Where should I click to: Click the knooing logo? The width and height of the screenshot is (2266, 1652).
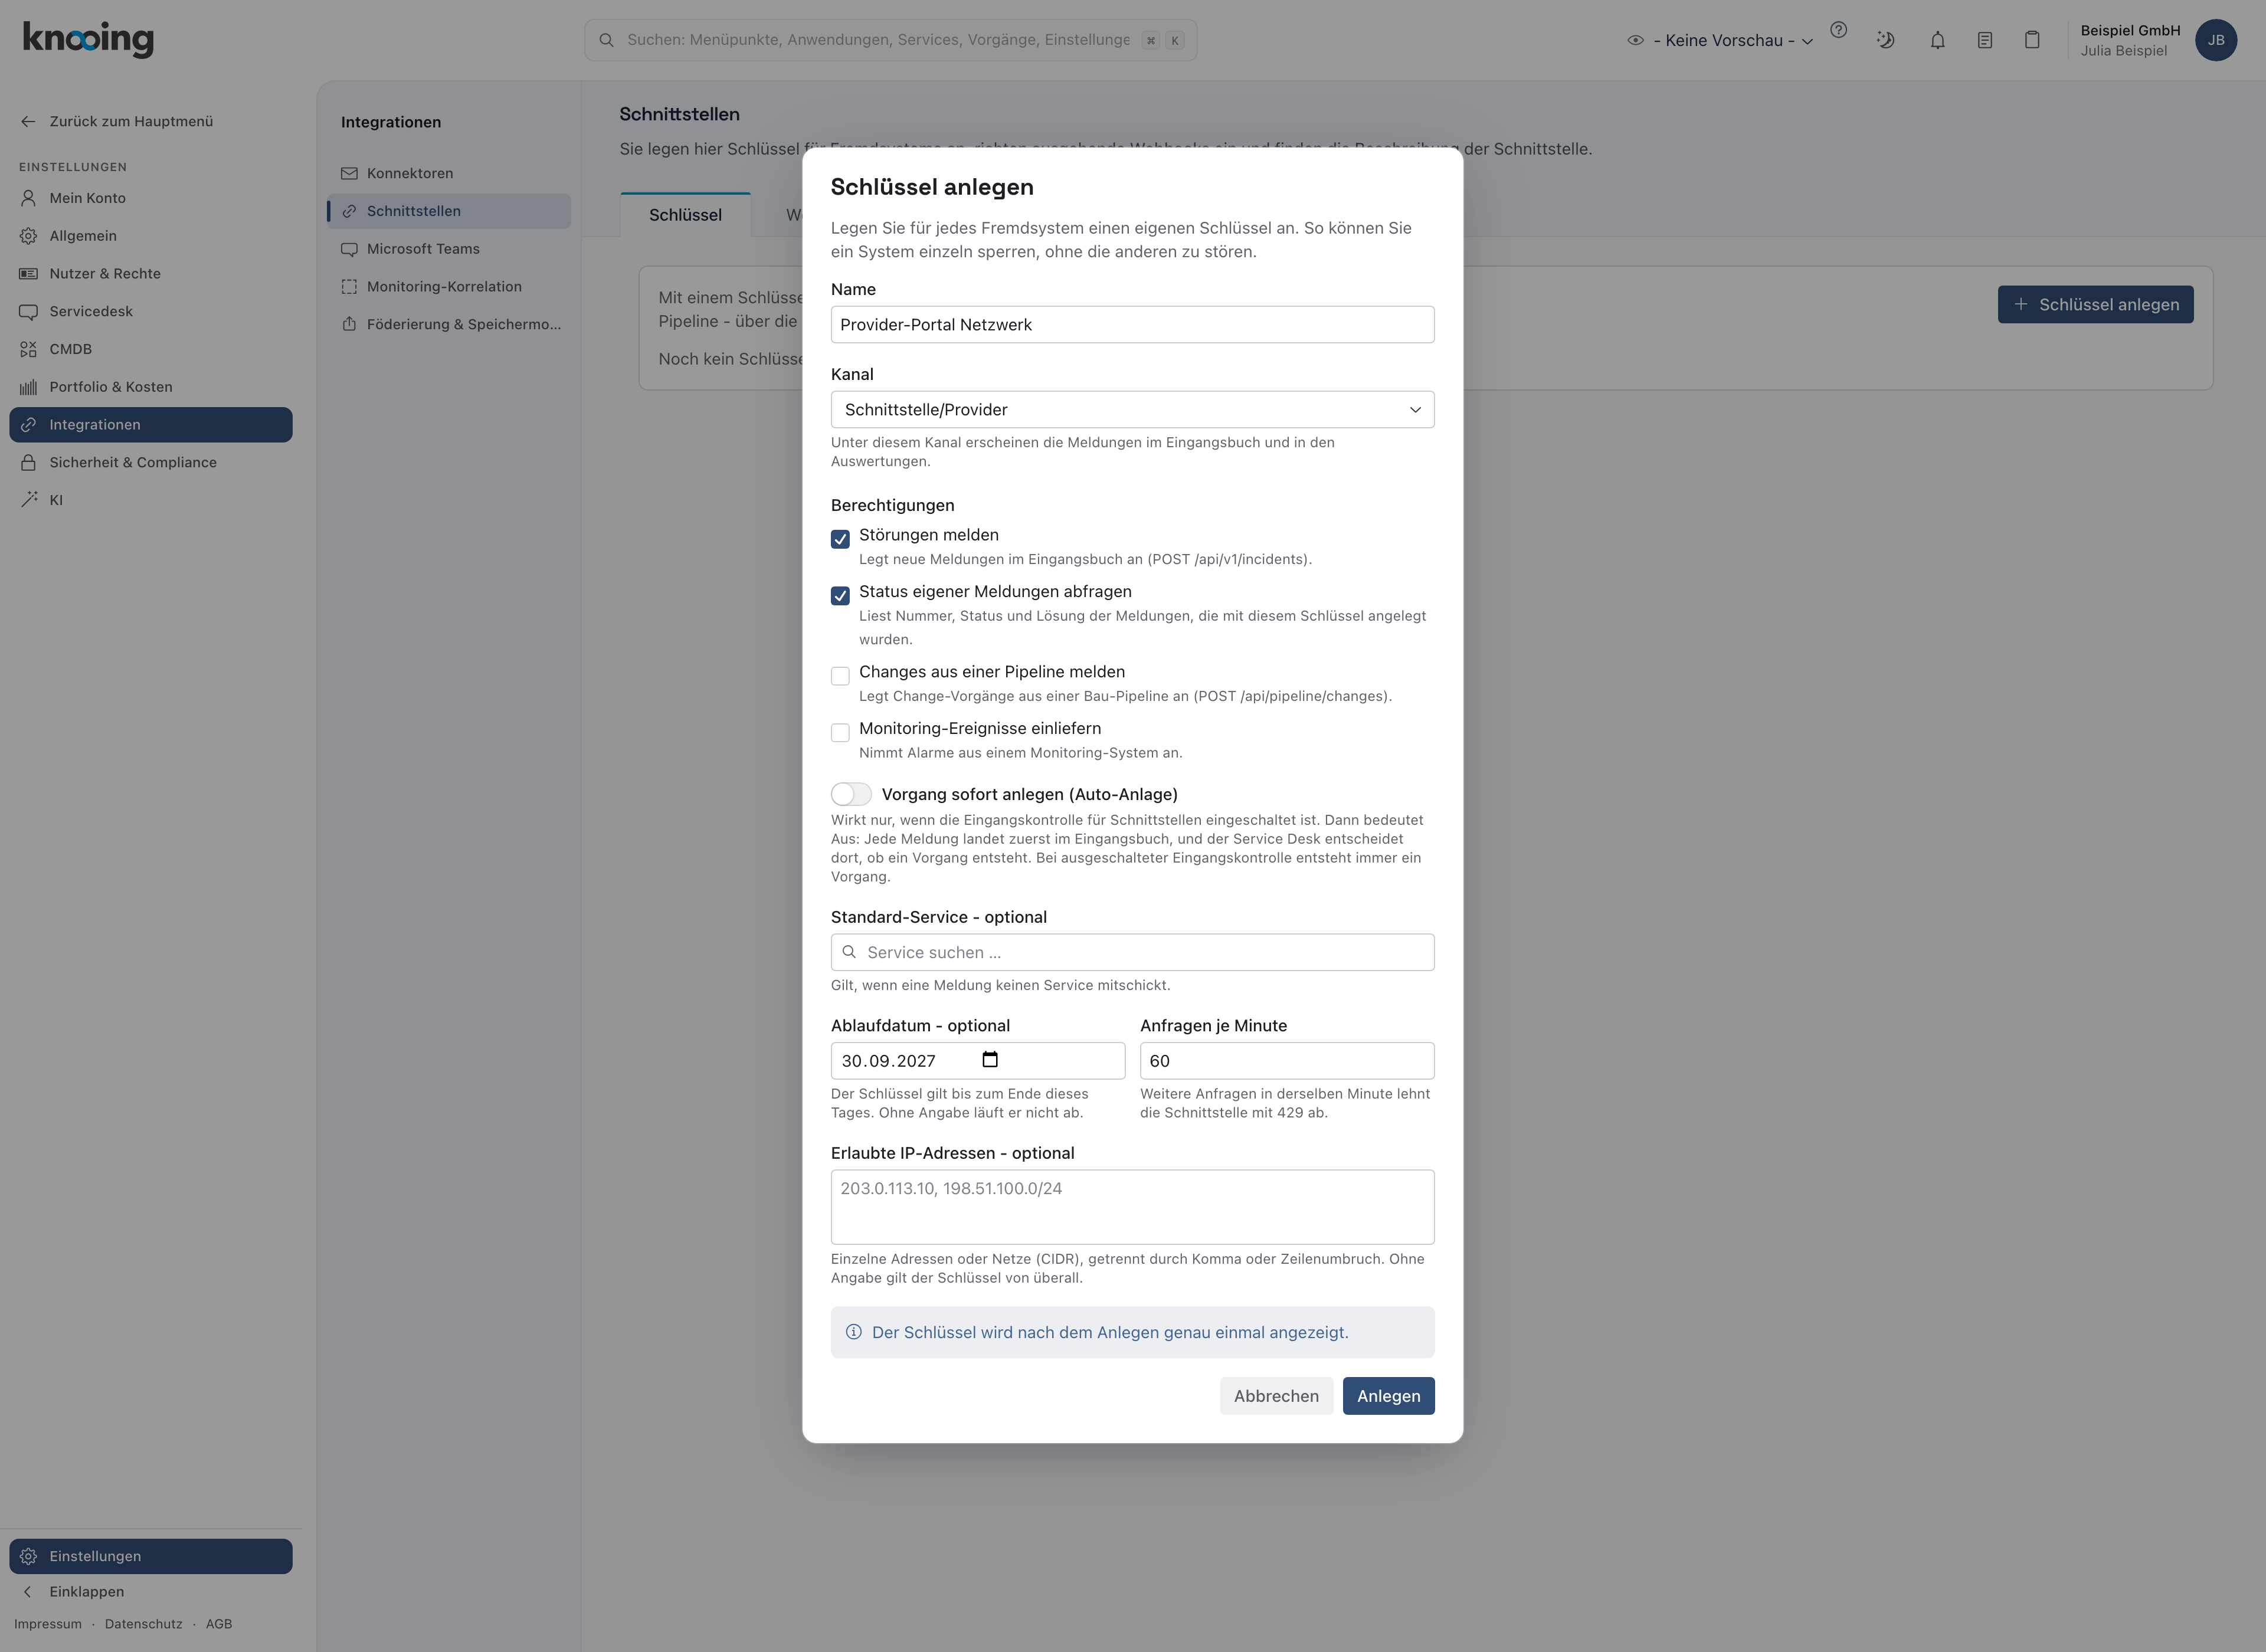click(88, 38)
